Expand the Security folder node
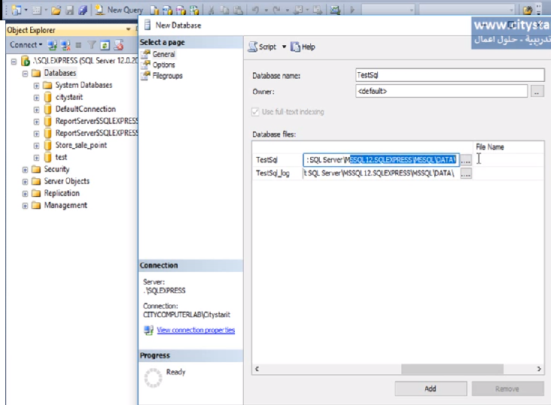The image size is (551, 405). 26,170
